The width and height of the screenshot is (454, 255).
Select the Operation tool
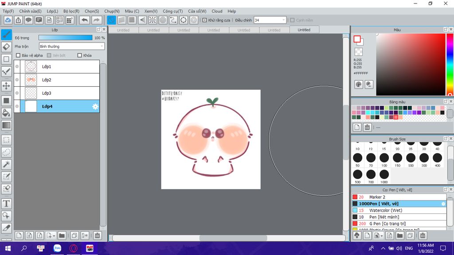tap(6, 216)
